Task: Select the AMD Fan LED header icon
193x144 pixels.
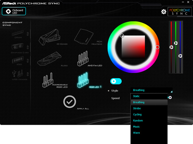Action: (x=83, y=59)
